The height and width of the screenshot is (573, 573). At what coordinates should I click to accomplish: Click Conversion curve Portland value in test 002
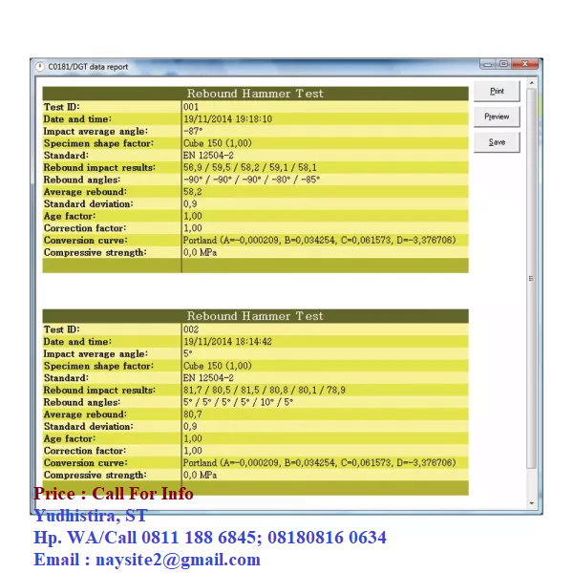tap(319, 463)
